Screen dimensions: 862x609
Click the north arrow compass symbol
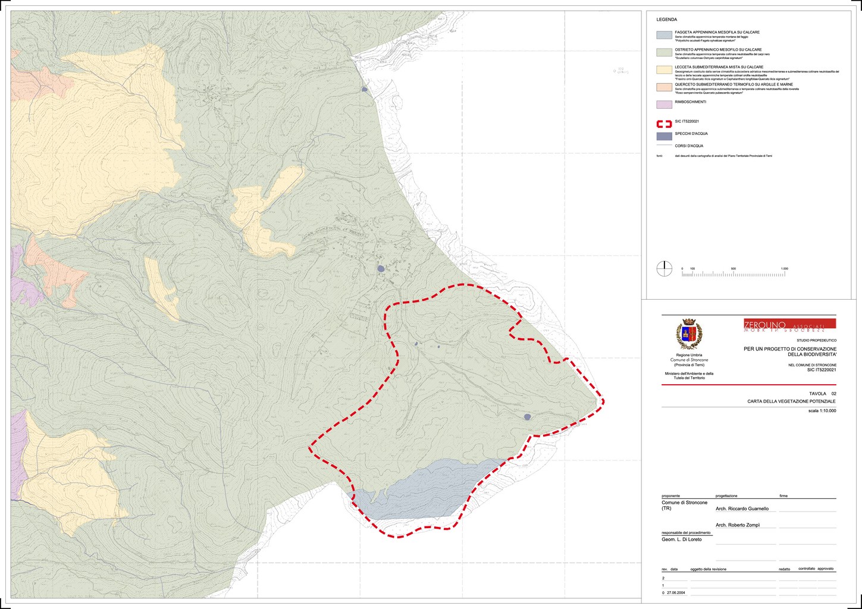coord(664,268)
